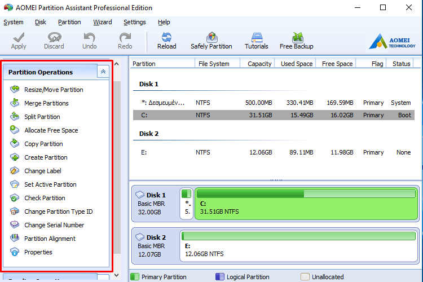
Task: Click the Disk 1 header in list
Action: coord(149,84)
